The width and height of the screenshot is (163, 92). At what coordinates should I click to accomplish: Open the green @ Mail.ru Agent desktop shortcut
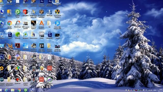pos(18,12)
